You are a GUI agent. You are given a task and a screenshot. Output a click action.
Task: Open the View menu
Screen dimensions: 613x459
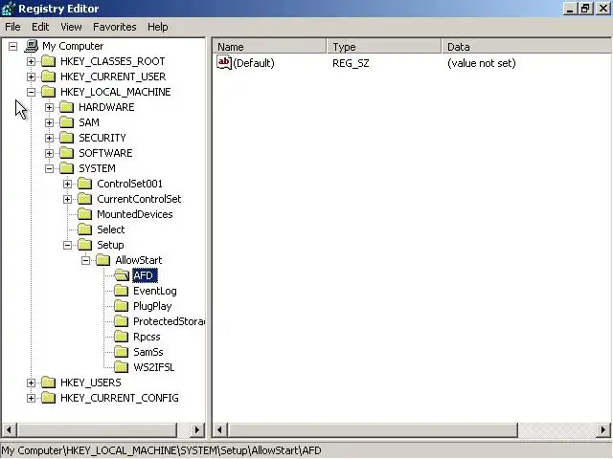(x=71, y=27)
